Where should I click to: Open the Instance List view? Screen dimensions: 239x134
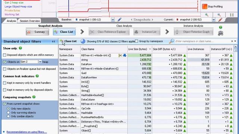147,32
